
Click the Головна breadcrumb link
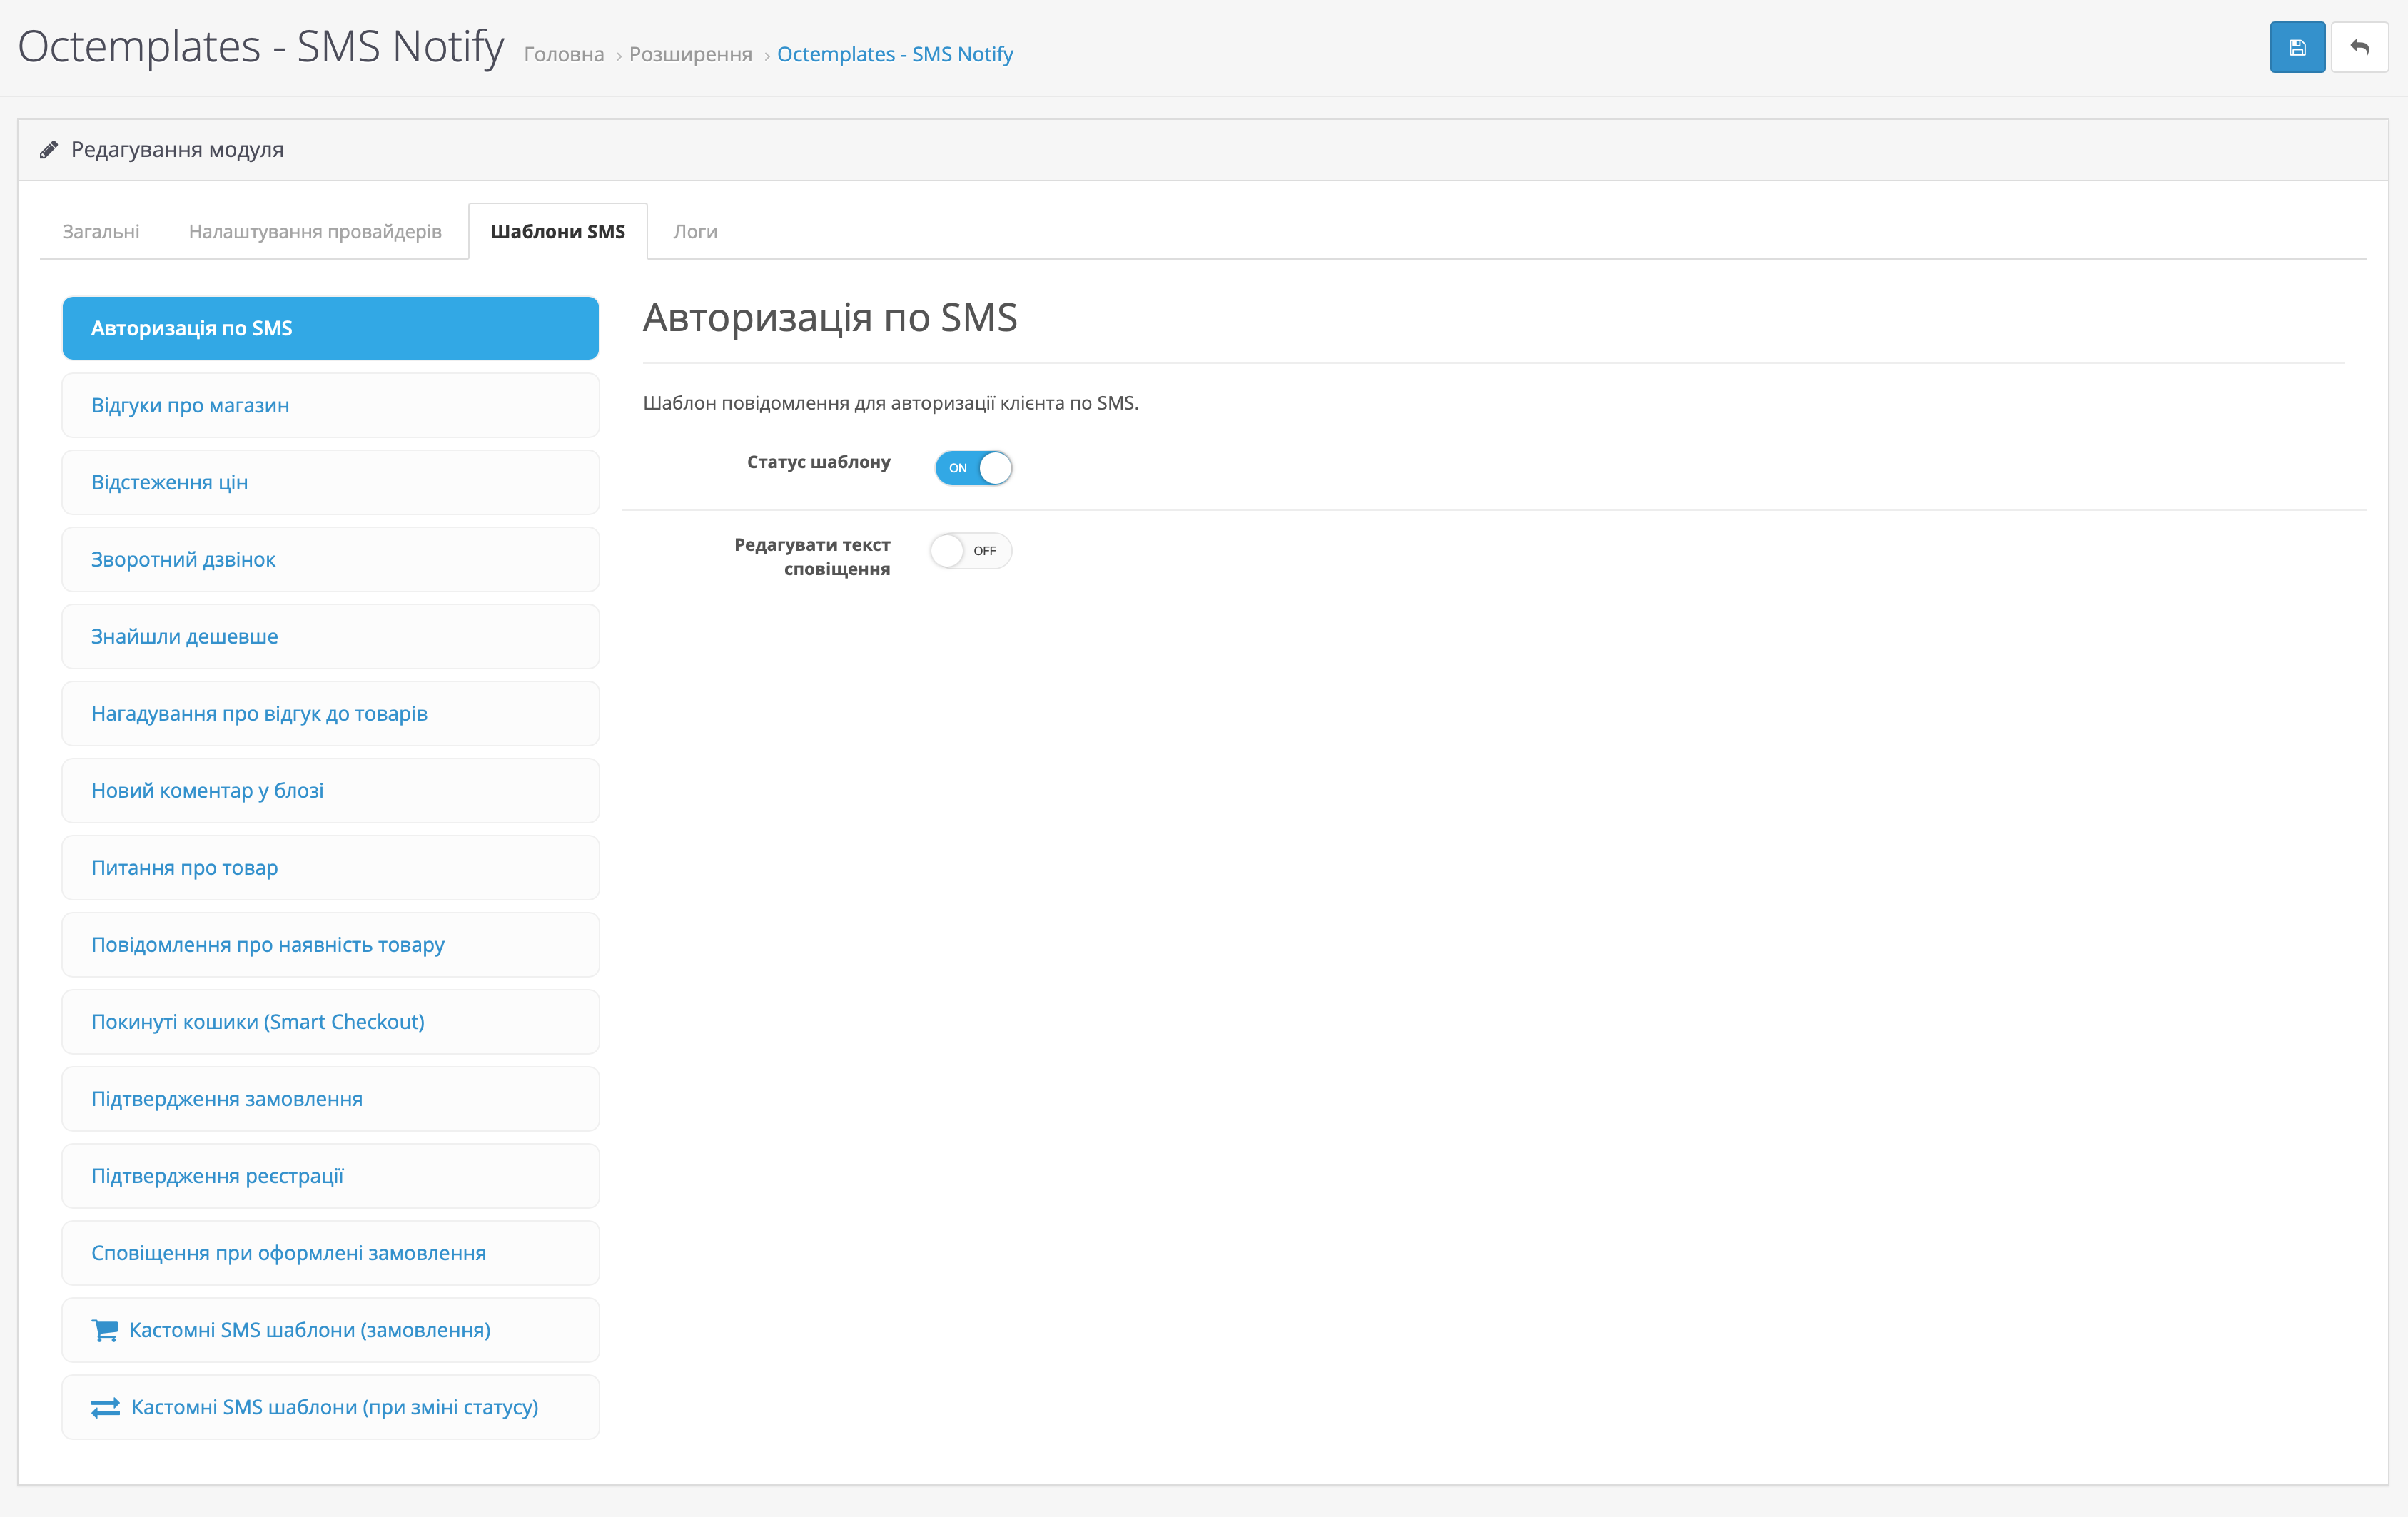point(564,54)
